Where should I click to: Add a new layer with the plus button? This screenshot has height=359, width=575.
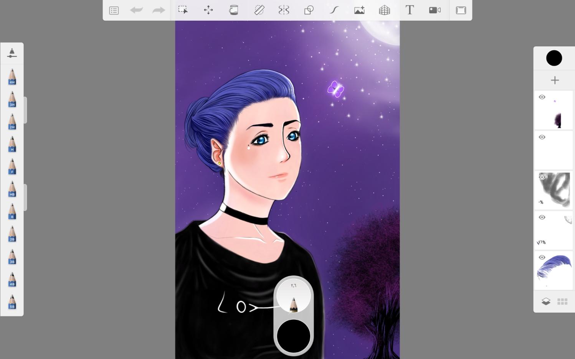[555, 80]
